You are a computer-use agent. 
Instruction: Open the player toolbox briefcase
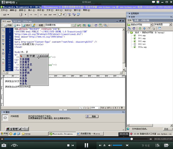(4, 145)
